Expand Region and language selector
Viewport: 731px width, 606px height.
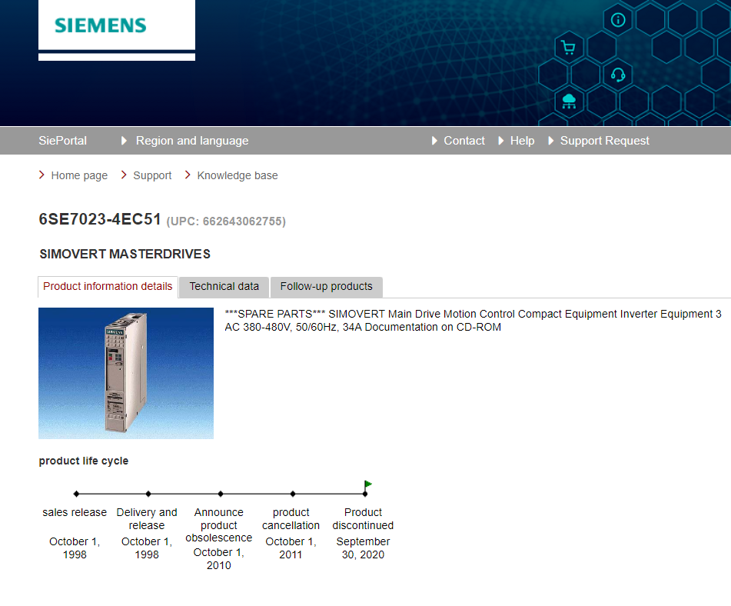point(191,141)
